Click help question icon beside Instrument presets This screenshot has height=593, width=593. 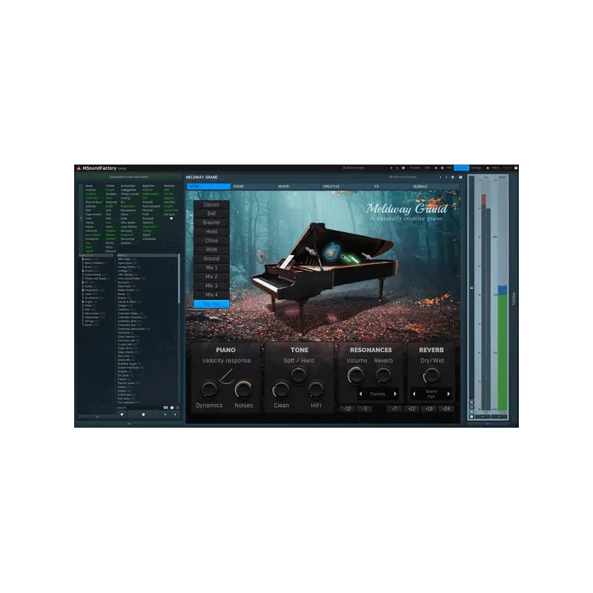click(460, 177)
